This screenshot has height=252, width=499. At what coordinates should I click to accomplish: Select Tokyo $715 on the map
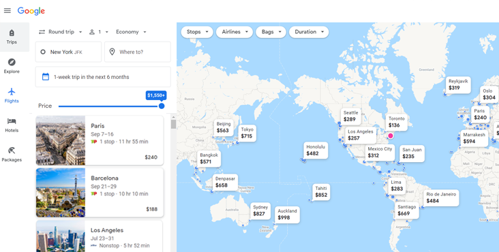coord(247,133)
